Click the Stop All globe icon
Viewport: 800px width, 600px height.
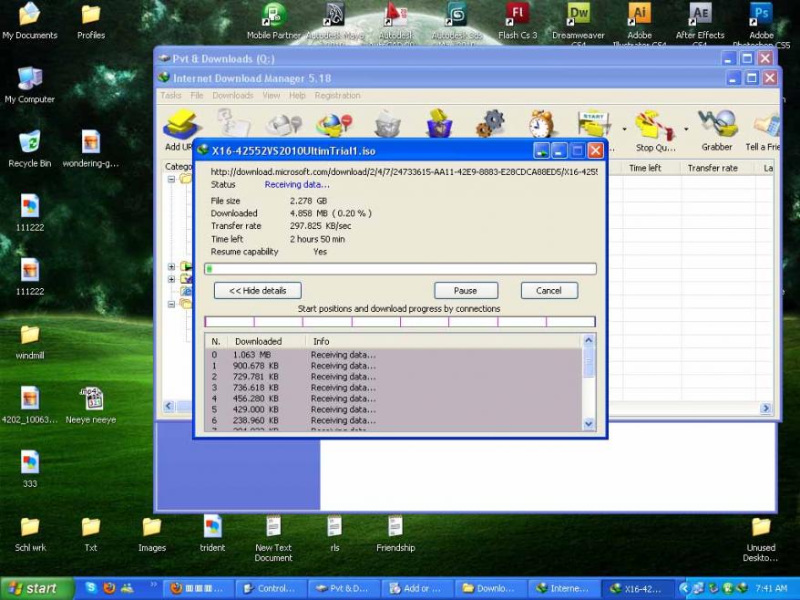click(x=334, y=124)
